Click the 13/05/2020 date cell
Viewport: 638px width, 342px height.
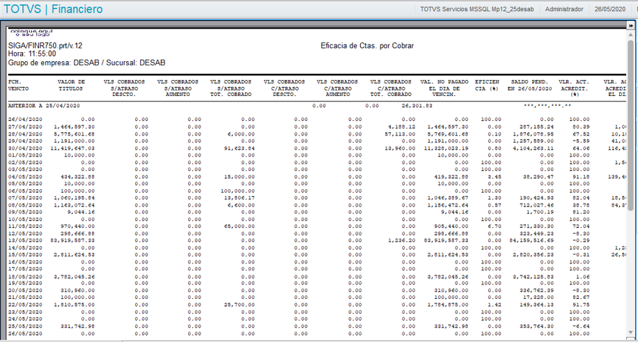point(25,241)
